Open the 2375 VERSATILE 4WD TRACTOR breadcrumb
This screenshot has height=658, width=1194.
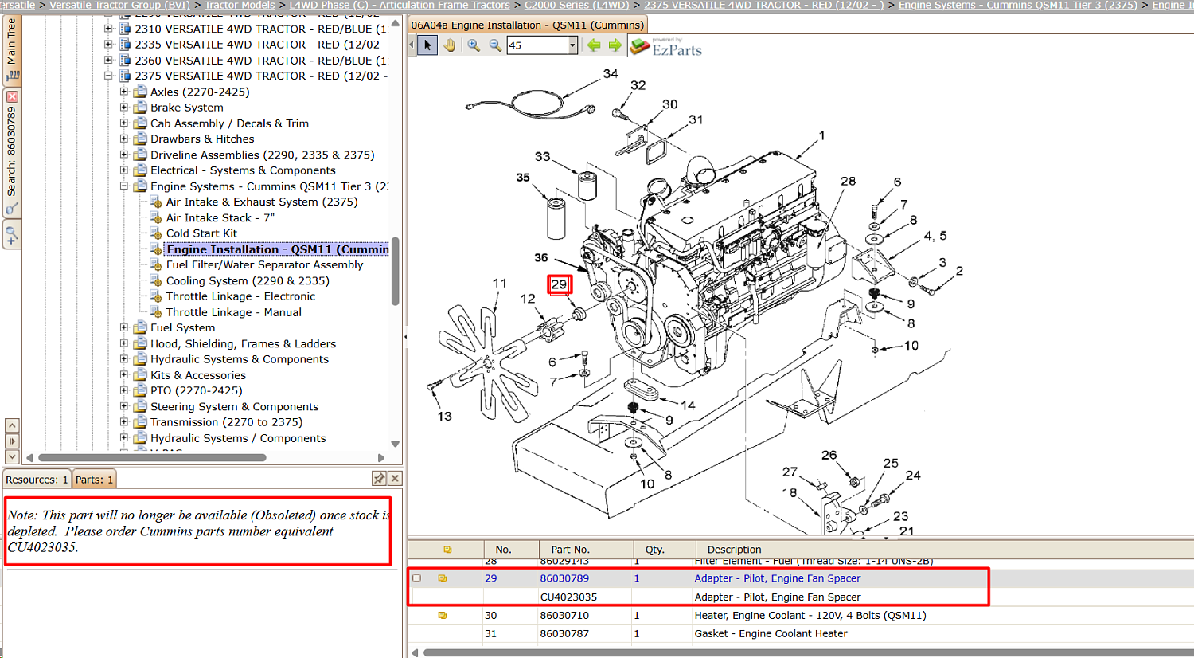pos(764,5)
